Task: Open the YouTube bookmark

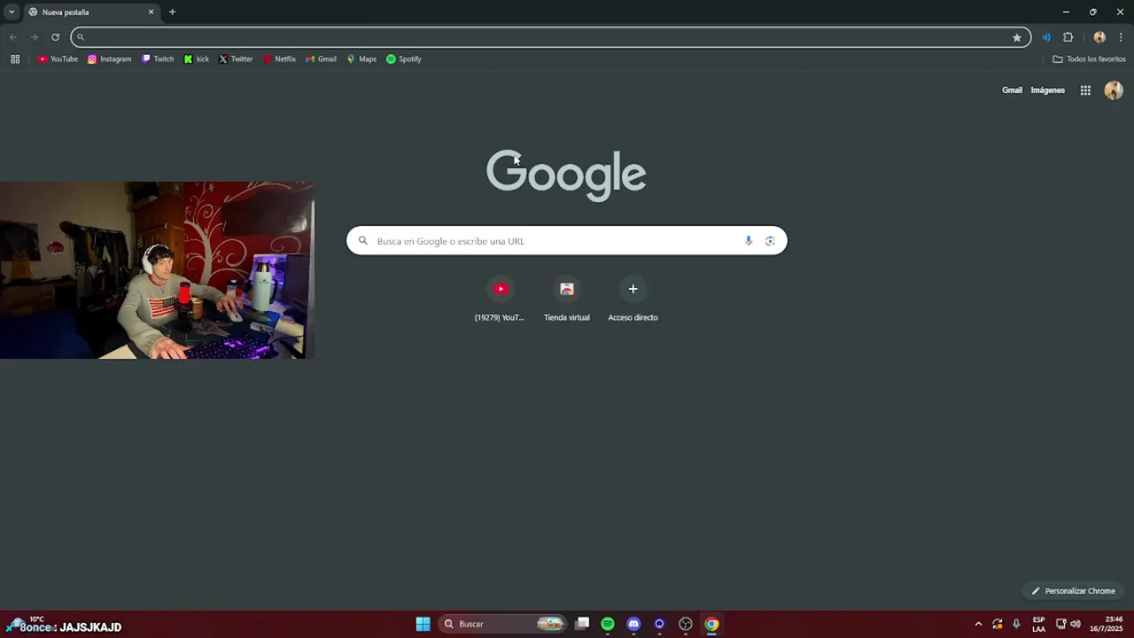Action: click(x=58, y=59)
